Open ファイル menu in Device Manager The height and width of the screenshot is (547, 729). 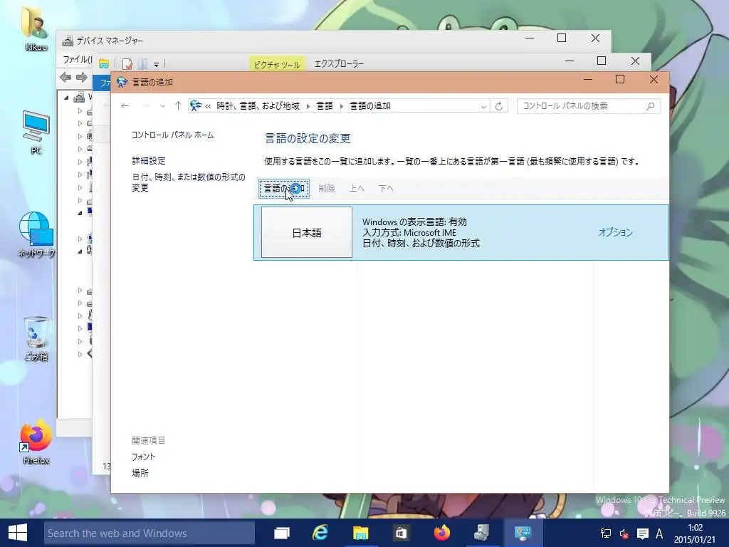coord(77,59)
